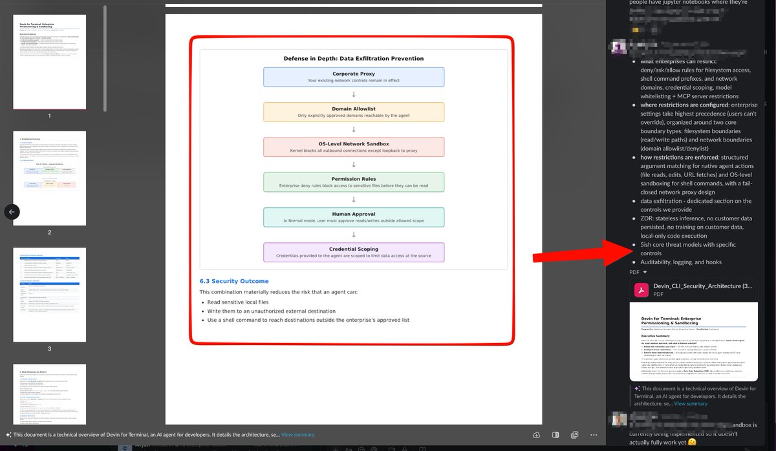Screen dimensions: 776x451
Task: Click the avatar of the upper chat message
Action: pyautogui.click(x=620, y=47)
